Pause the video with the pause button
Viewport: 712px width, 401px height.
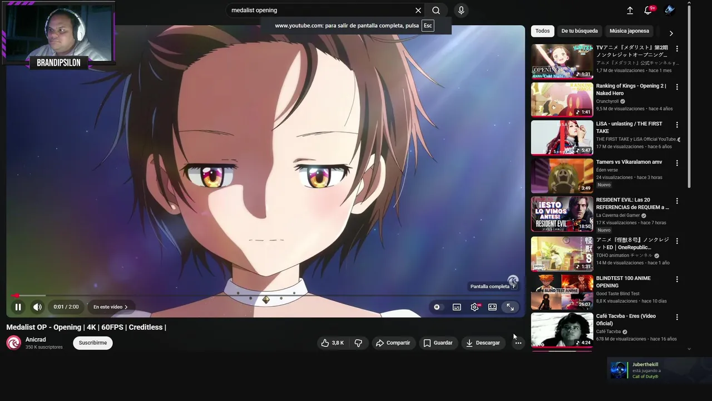[x=18, y=307]
